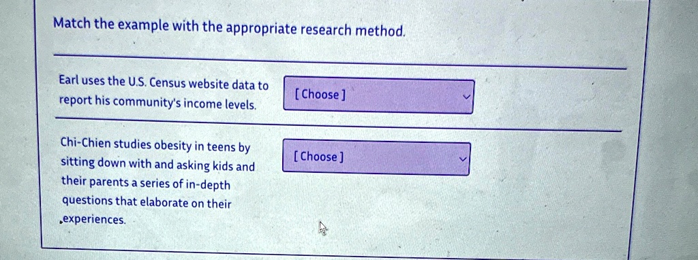Image resolution: width=698 pixels, height=260 pixels.
Task: Open the dropdown for Chi-Chien's obesity study
Action: 376,157
